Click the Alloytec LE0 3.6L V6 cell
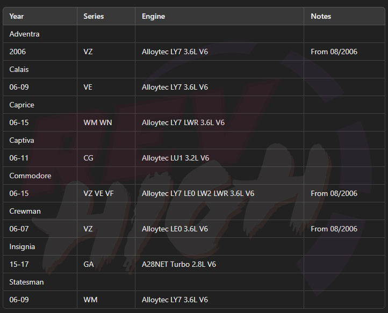The width and height of the screenshot is (388, 313). 219,229
